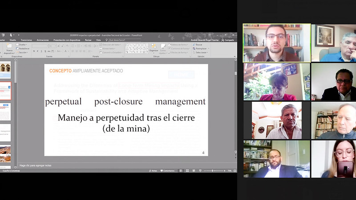Open Dirección del texto dropdown

(110, 45)
